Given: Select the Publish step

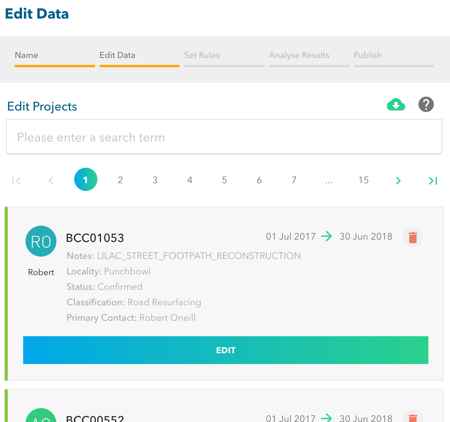Looking at the screenshot, I should point(368,55).
